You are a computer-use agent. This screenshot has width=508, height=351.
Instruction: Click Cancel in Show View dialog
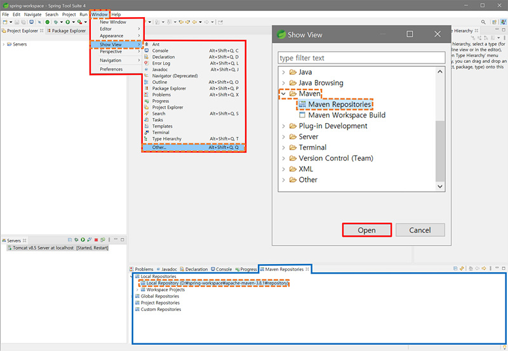420,230
